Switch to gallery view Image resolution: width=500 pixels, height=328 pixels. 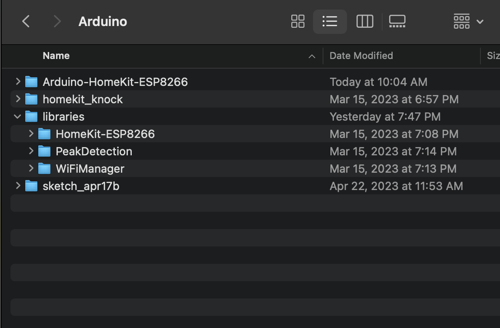pyautogui.click(x=397, y=21)
